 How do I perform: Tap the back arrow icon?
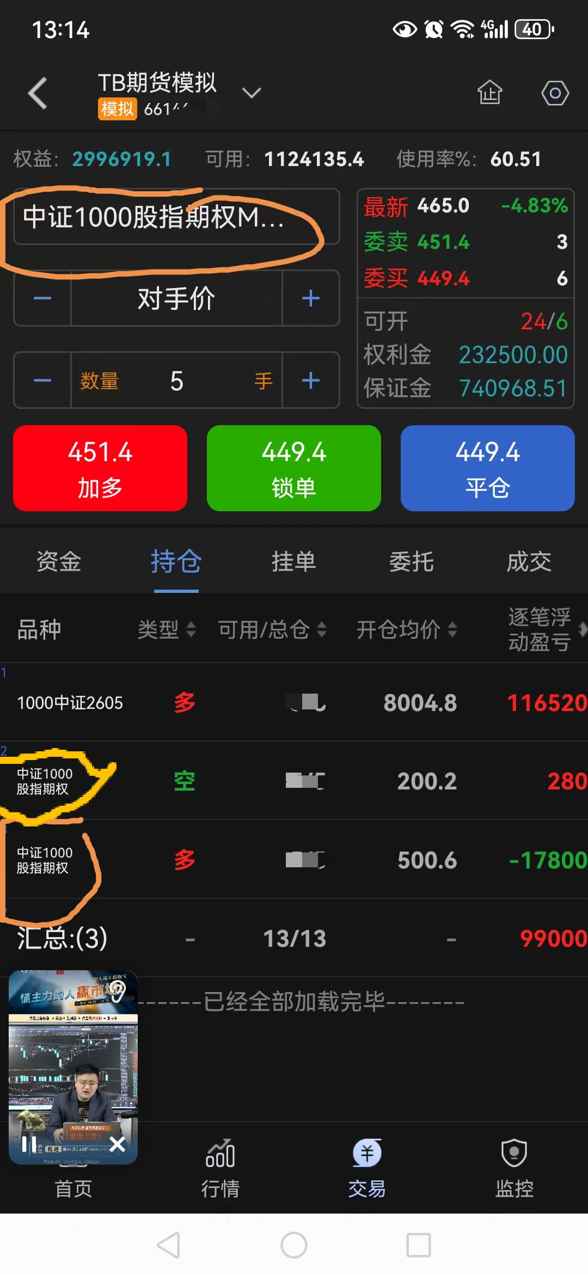coord(38,93)
